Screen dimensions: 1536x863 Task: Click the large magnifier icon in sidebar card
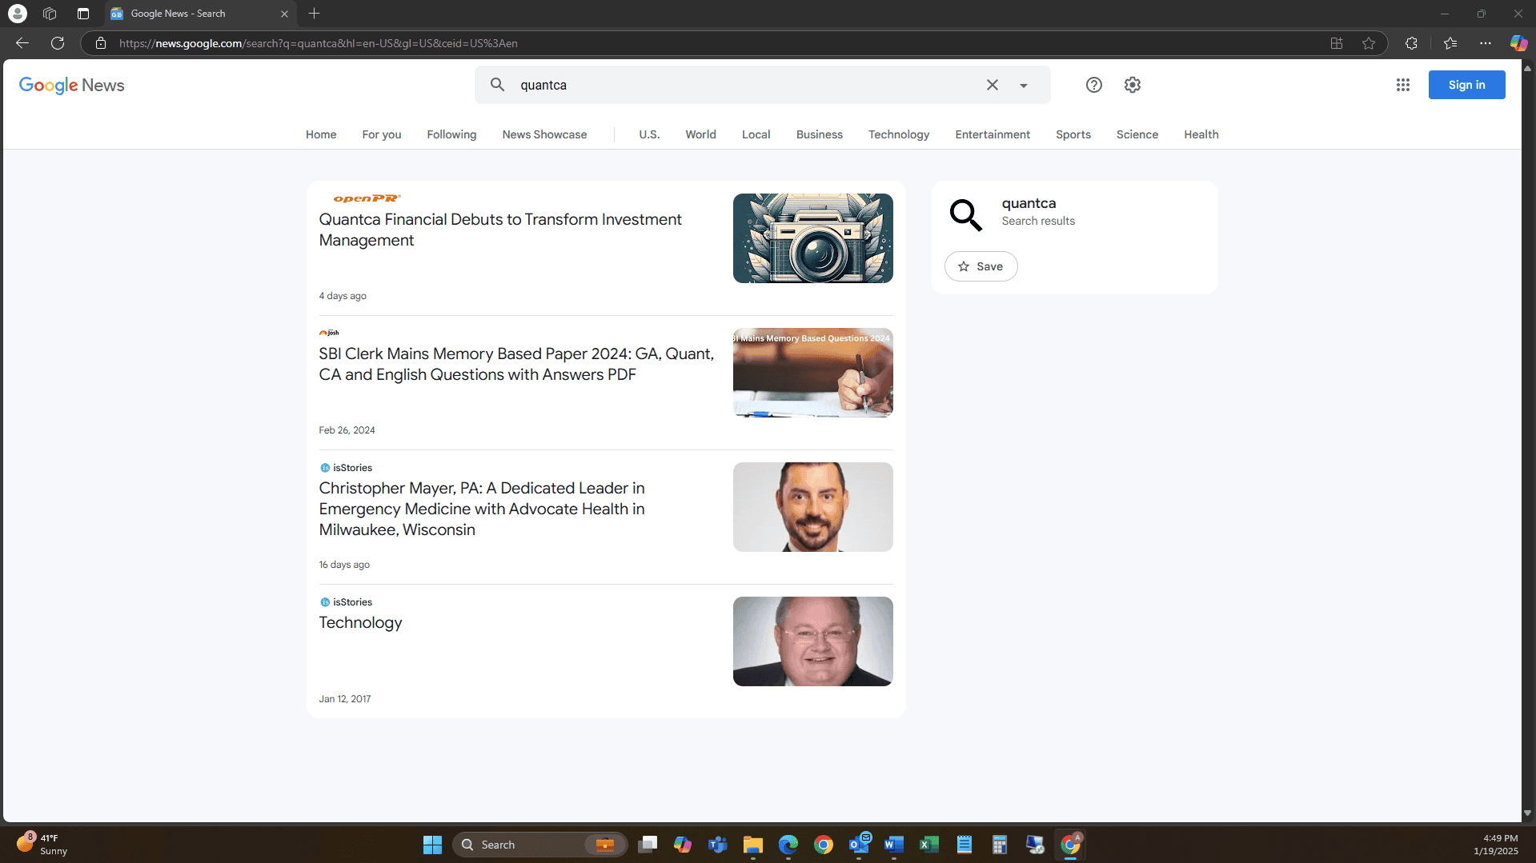tap(965, 215)
